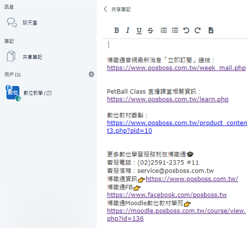Open the 聊天室 chat room
This screenshot has width=250, height=228.
tap(29, 23)
